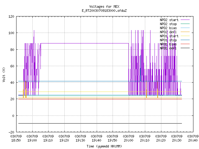The image size is (199, 149).
Task: Select the file name E_RT20030709183000.sfduZ
Action: 104,11
